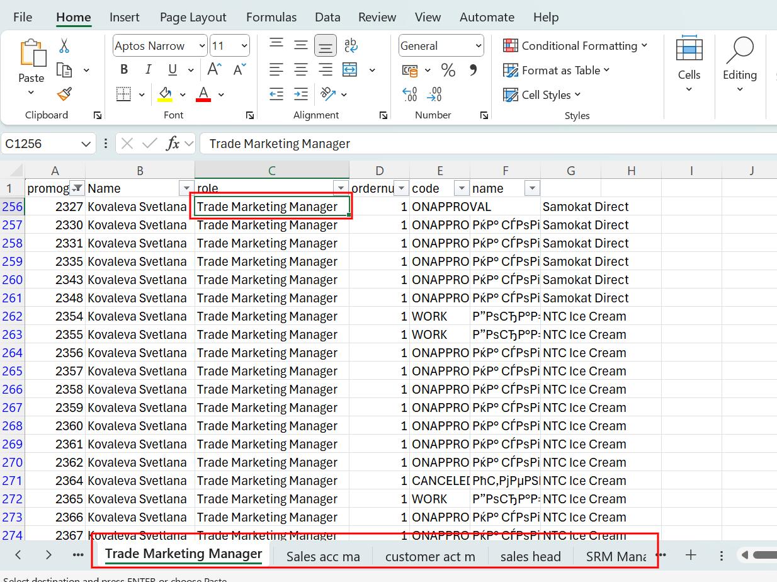
Task: Apply cell borders icon
Action: point(123,94)
